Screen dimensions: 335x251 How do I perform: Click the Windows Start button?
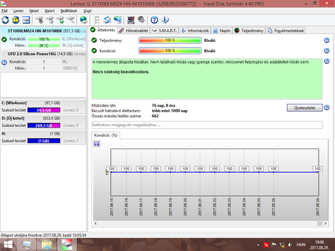tap(8, 245)
